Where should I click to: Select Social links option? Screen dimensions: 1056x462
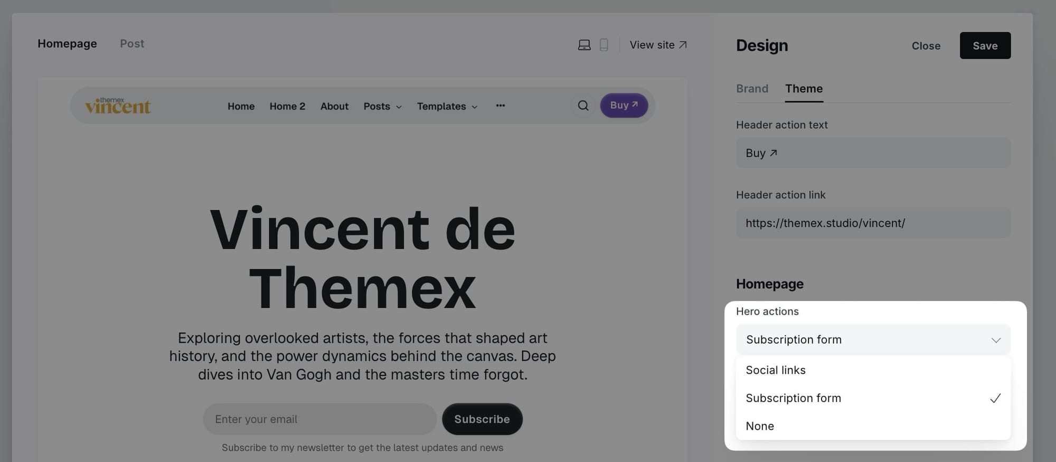coord(775,370)
